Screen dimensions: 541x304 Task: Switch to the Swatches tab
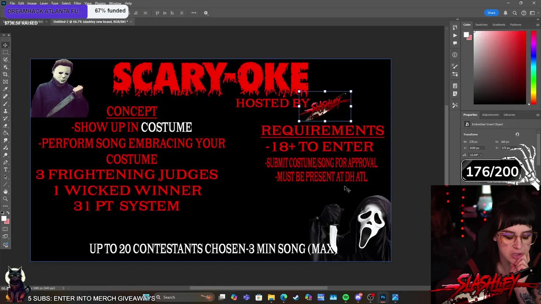[481, 24]
